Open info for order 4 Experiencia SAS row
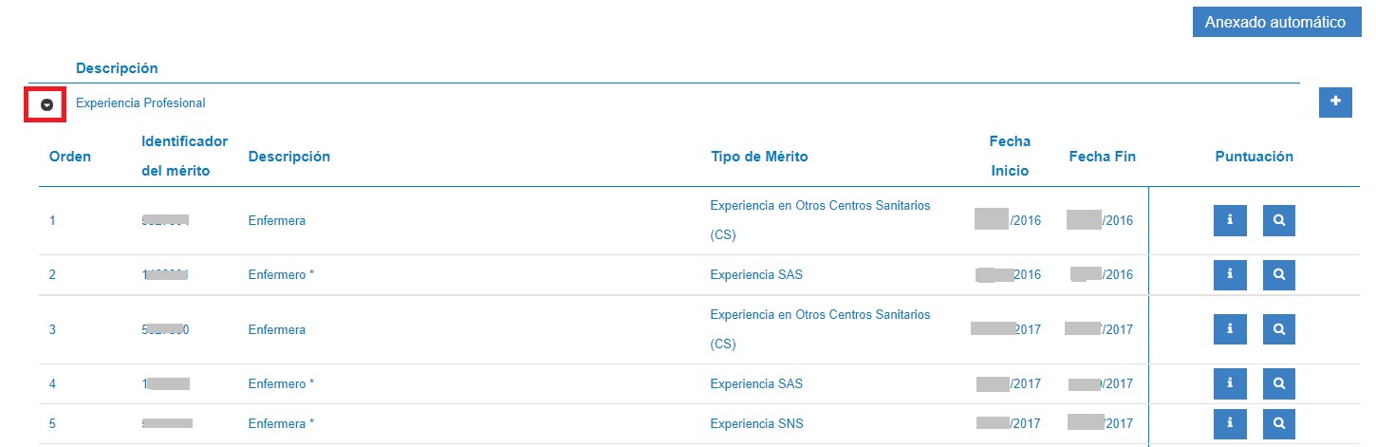This screenshot has width=1376, height=447. pos(1230,383)
